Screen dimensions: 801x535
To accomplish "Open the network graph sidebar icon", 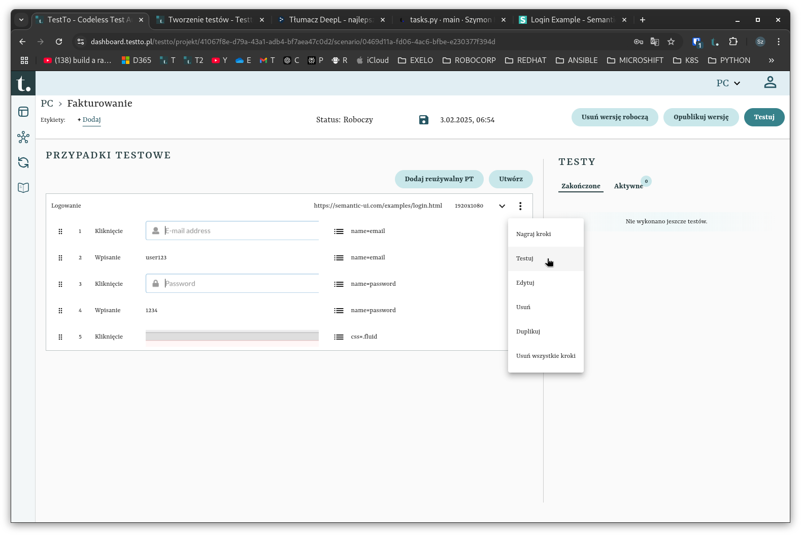I will (23, 137).
